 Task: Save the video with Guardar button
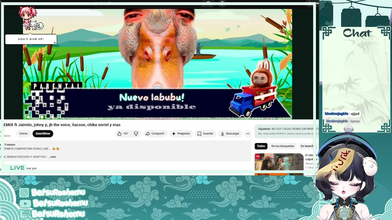pyautogui.click(x=205, y=134)
